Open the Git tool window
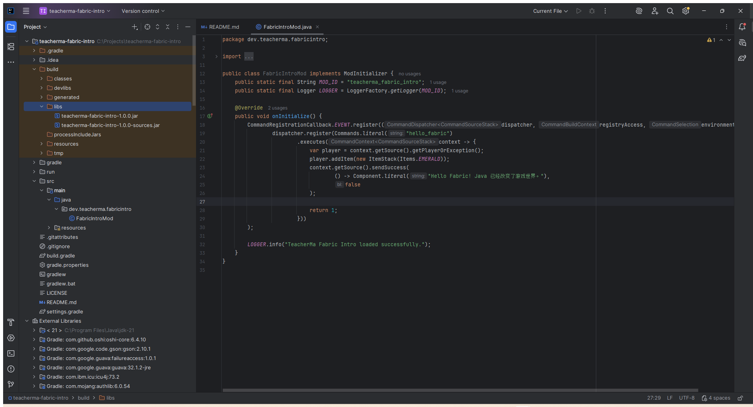 (x=11, y=384)
